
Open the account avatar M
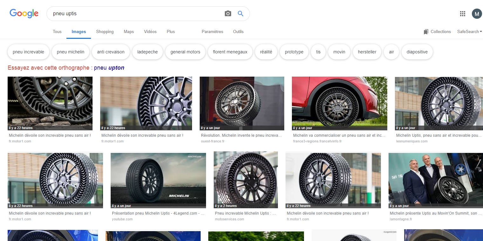pyautogui.click(x=477, y=14)
